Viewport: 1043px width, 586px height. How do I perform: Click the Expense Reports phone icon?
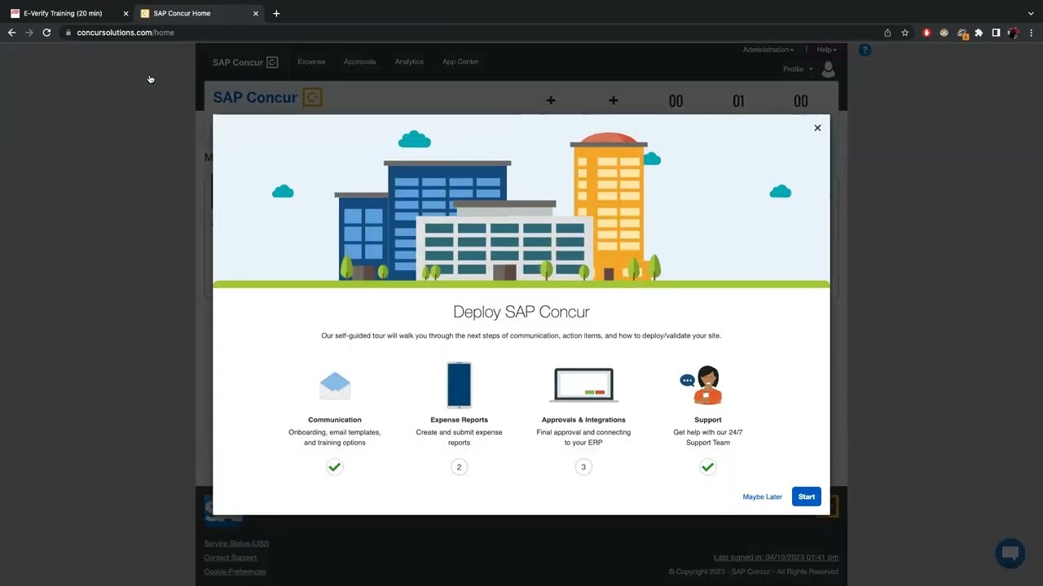click(459, 384)
